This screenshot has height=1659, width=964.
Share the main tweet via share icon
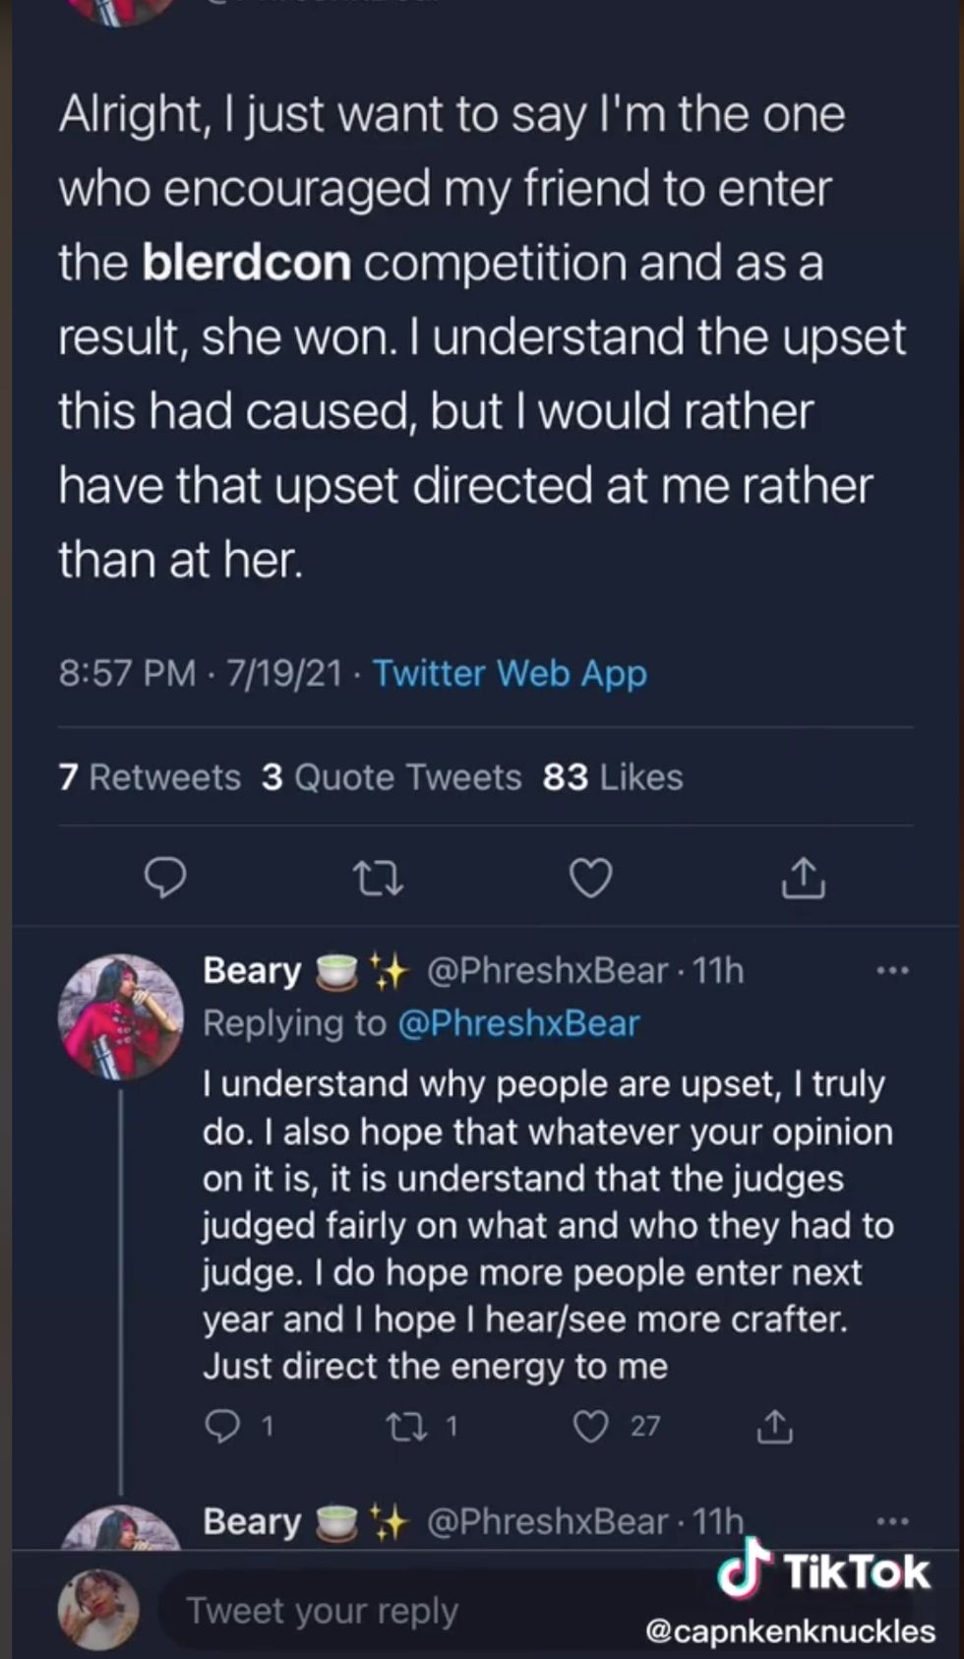click(x=803, y=878)
